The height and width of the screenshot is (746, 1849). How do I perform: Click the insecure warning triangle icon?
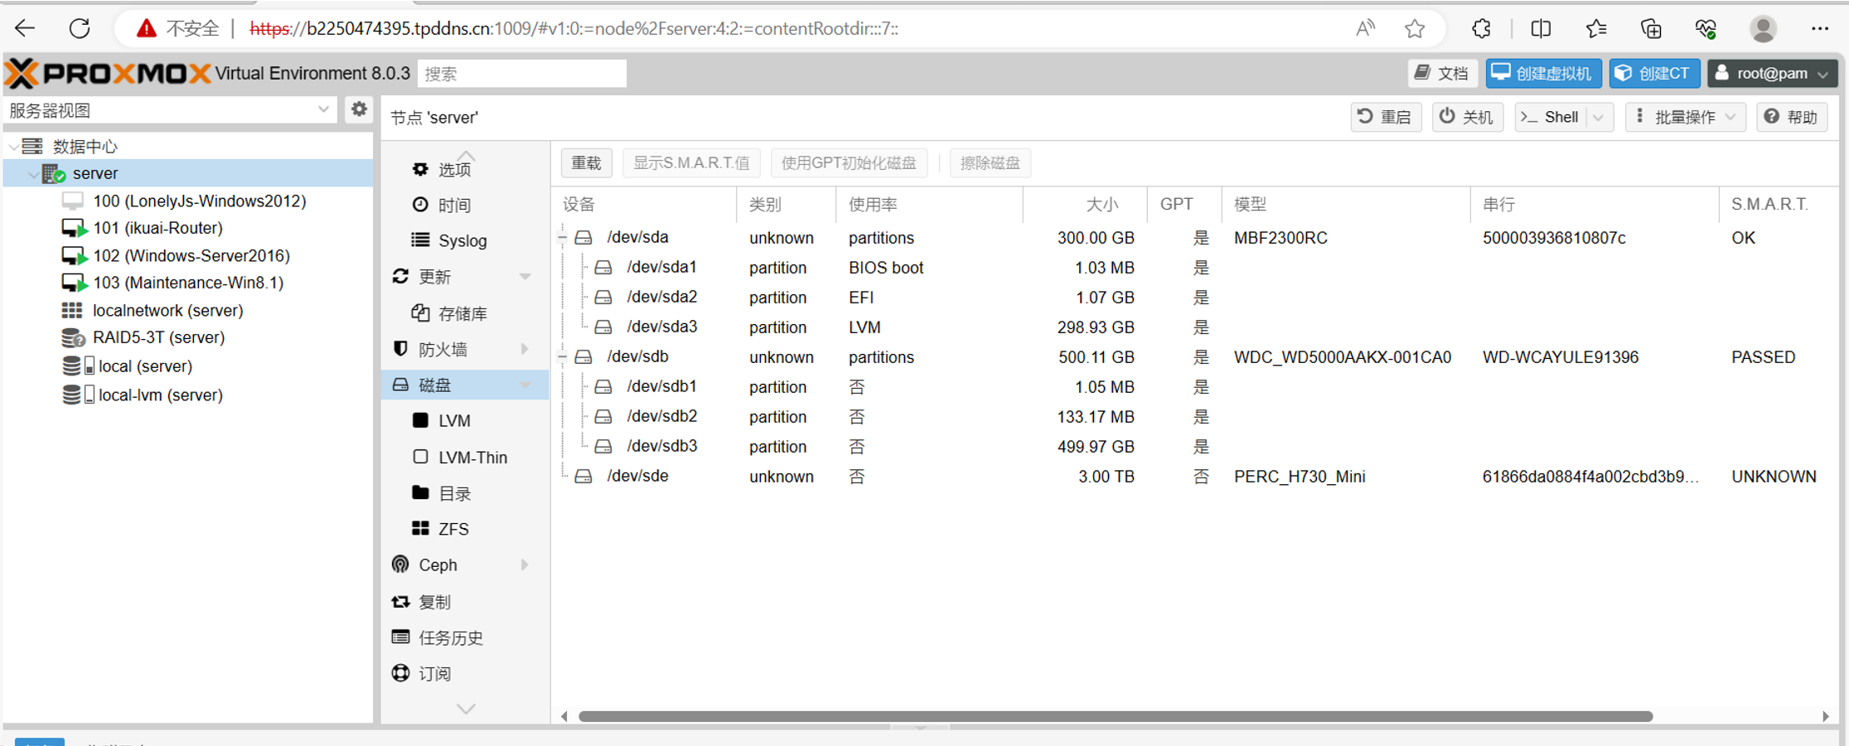coord(147,29)
